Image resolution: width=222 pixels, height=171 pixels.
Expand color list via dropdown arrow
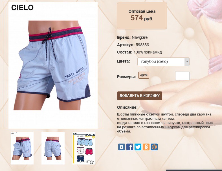tap(187, 62)
